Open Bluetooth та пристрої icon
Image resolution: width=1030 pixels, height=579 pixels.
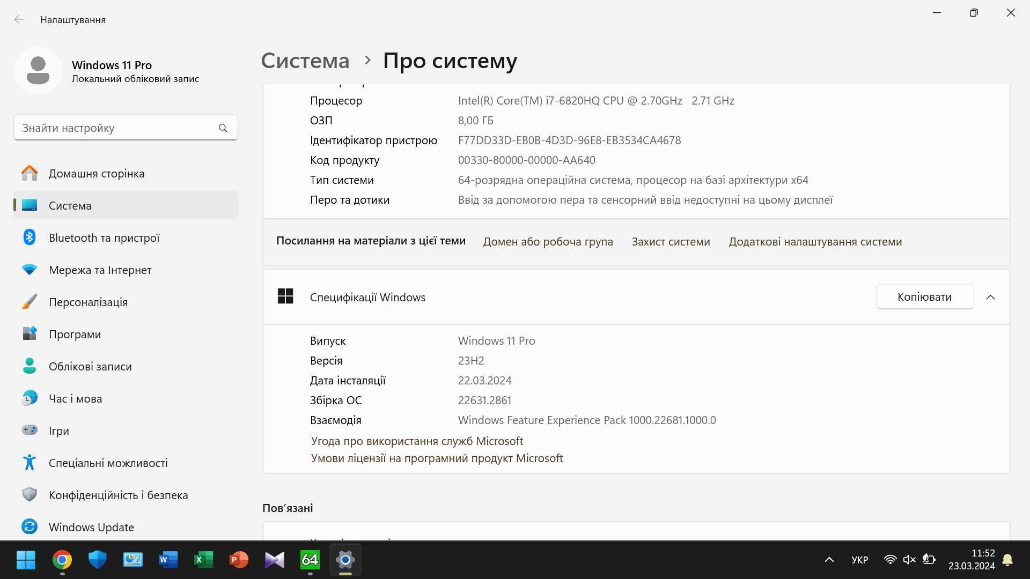point(30,237)
